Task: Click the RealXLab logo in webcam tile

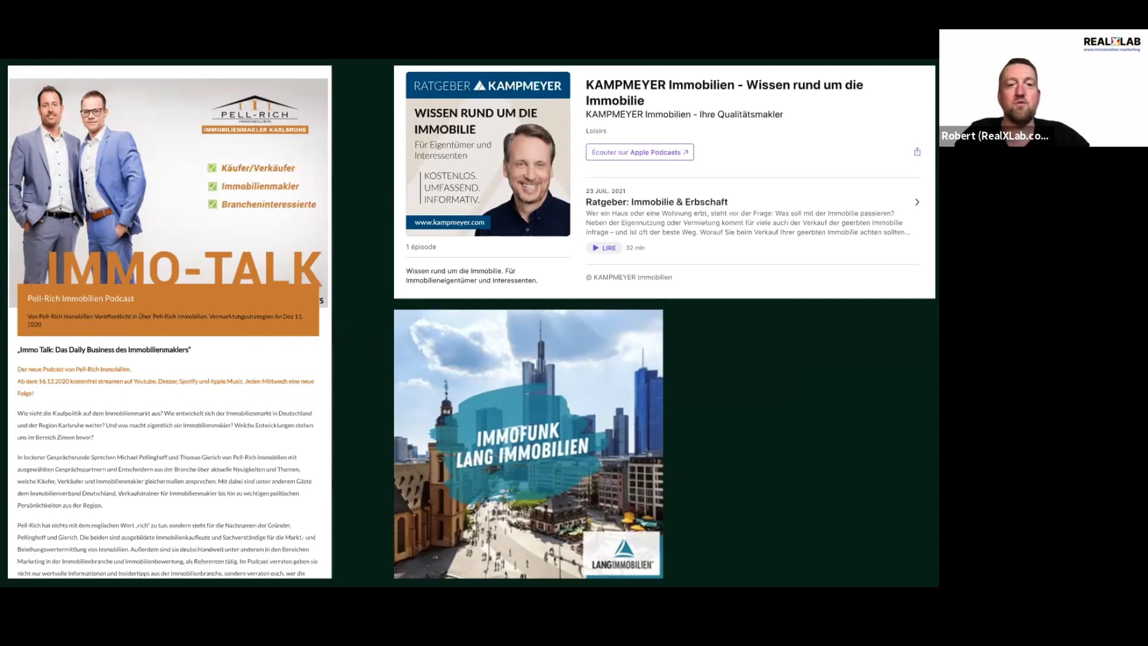Action: (x=1112, y=44)
